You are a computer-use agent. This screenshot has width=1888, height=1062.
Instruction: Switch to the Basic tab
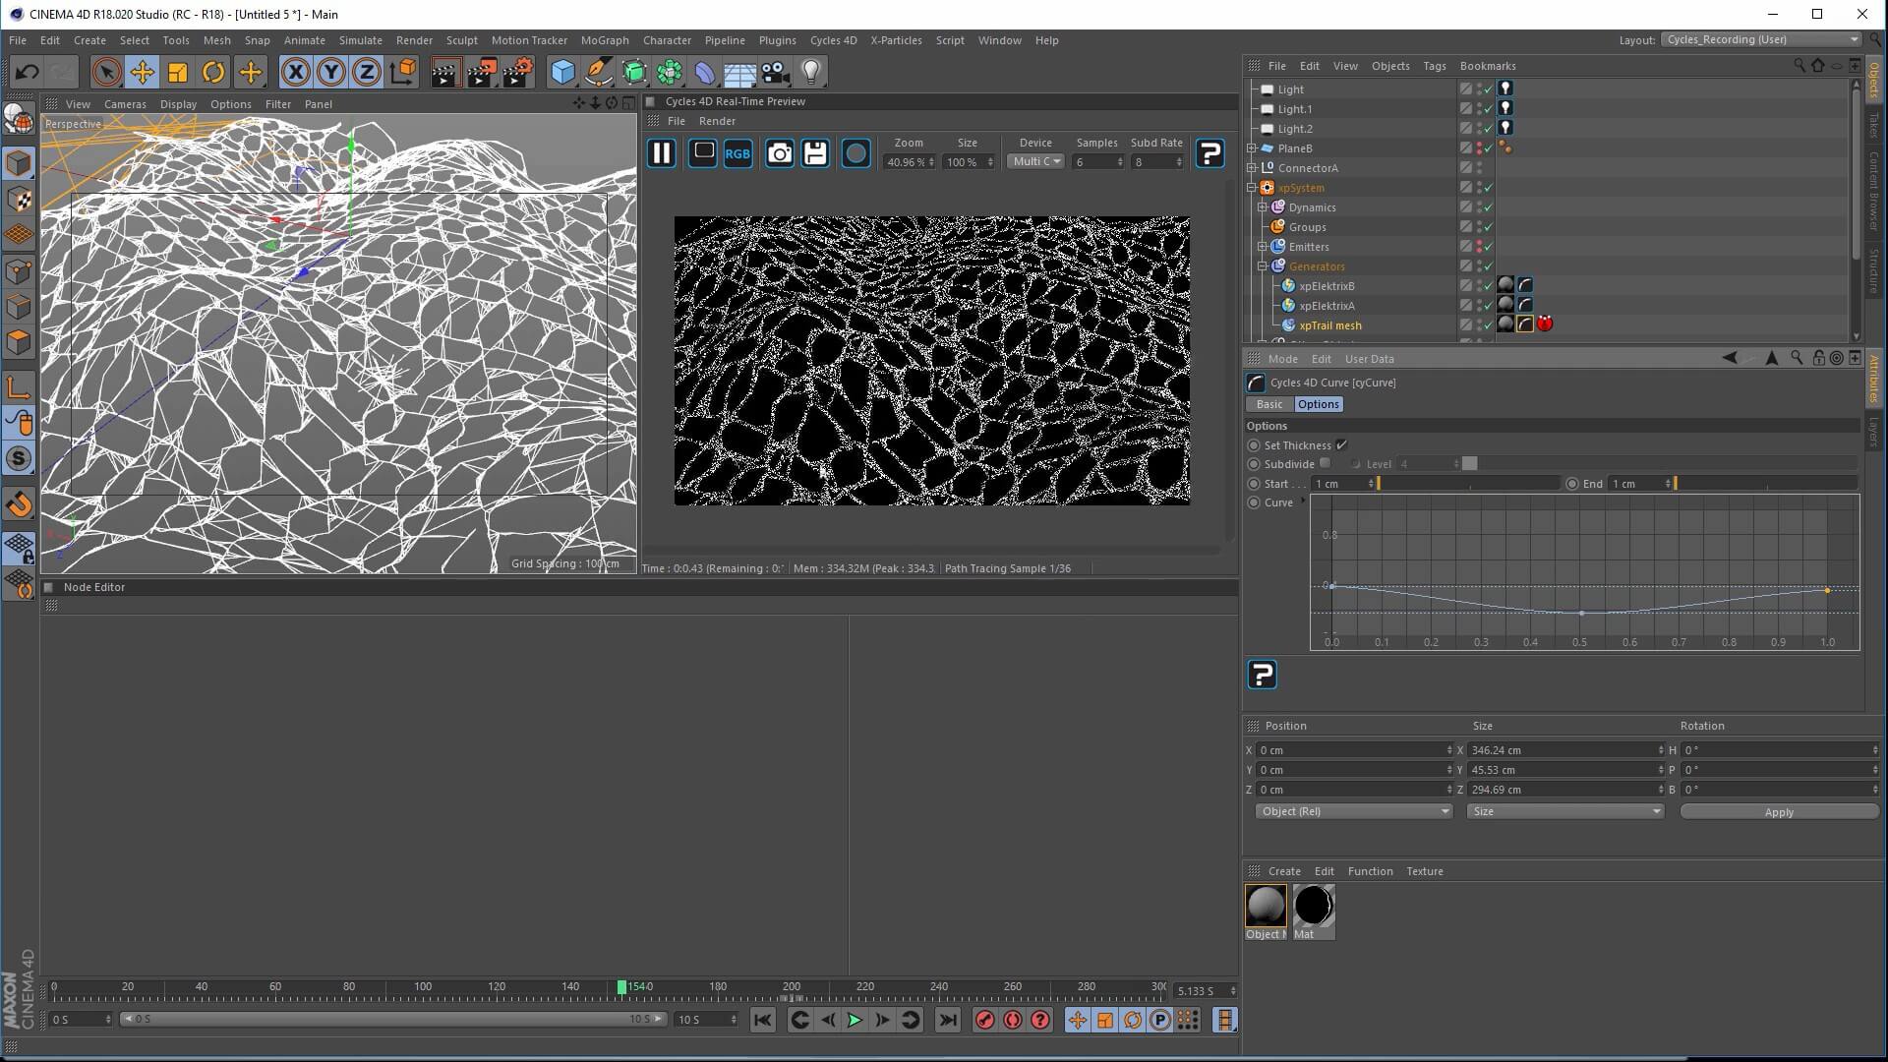point(1268,404)
